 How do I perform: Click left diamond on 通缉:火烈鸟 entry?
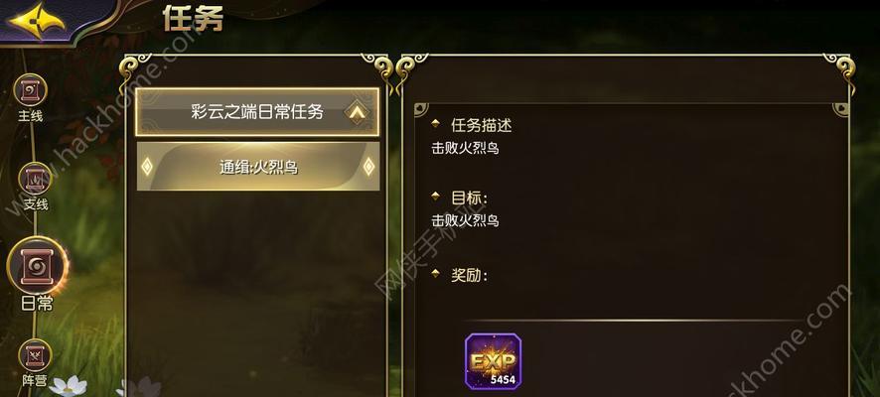[x=147, y=167]
